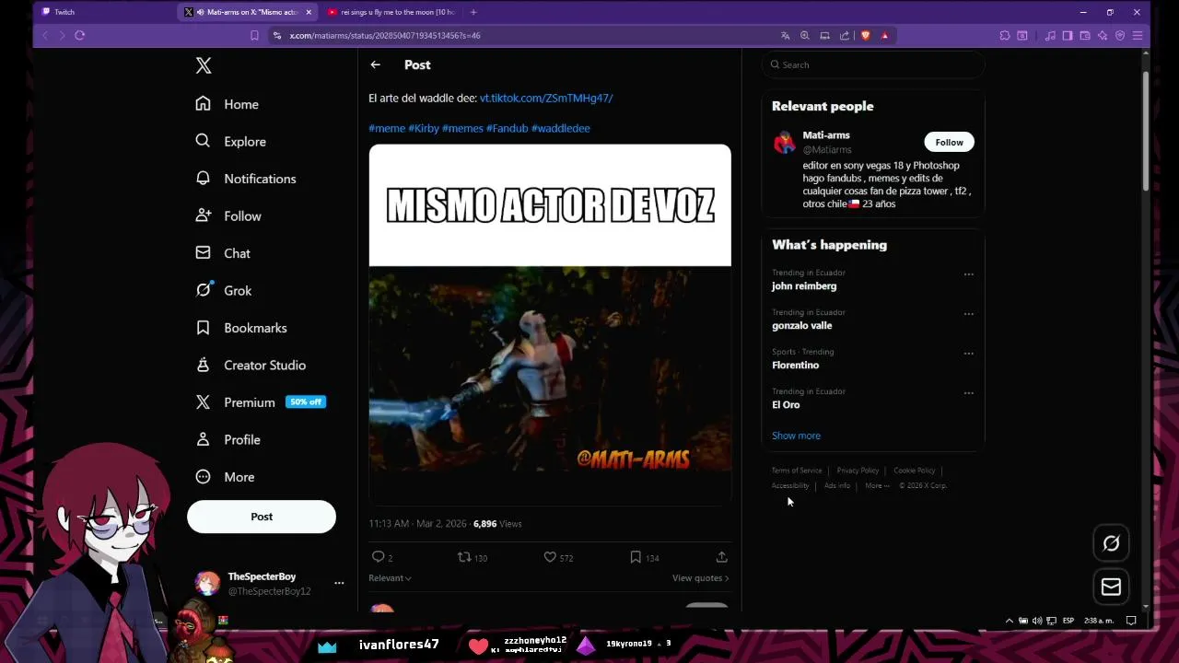Go back using the Post header arrow

coord(375,64)
